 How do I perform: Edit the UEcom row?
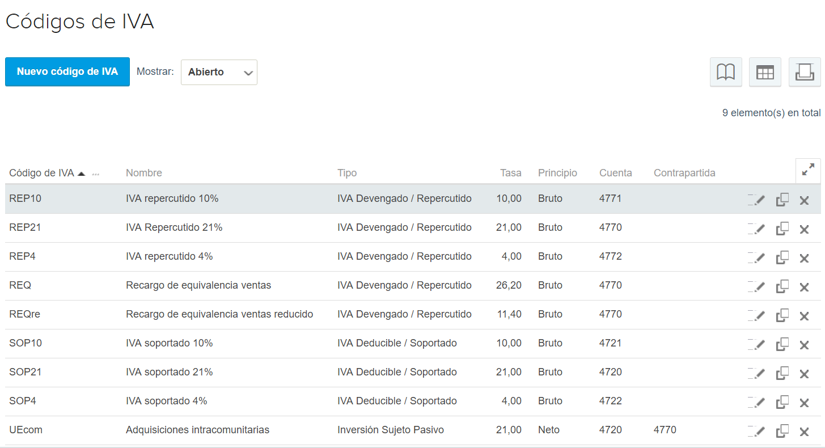point(756,430)
